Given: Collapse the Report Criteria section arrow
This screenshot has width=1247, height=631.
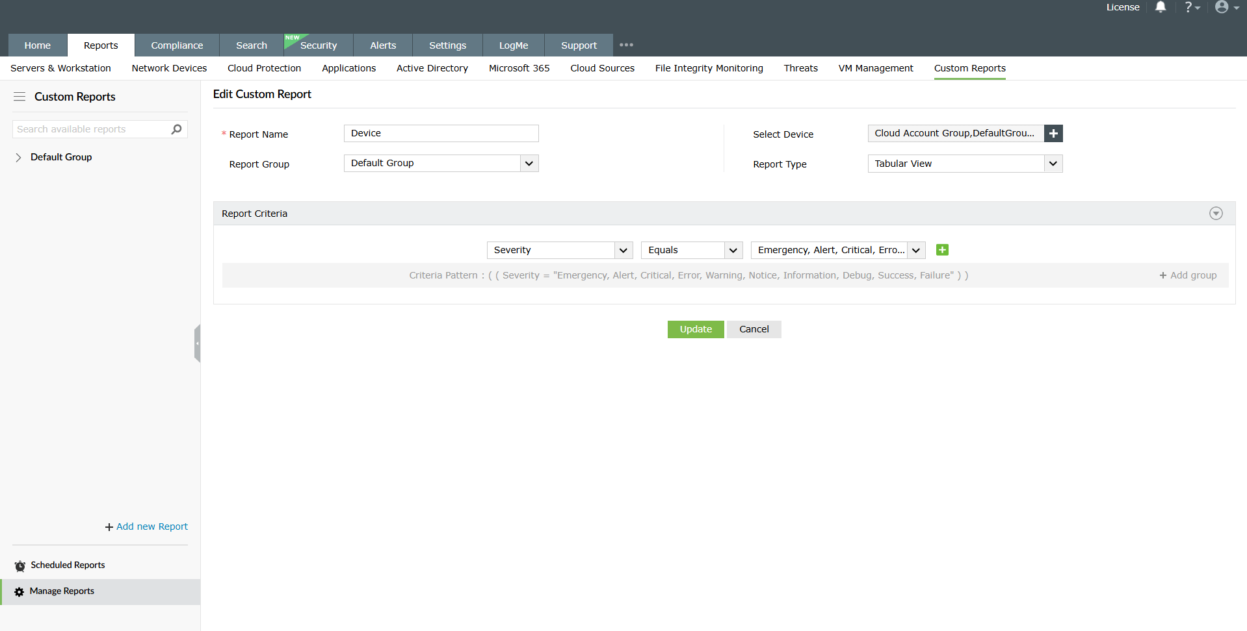Looking at the screenshot, I should pyautogui.click(x=1216, y=214).
